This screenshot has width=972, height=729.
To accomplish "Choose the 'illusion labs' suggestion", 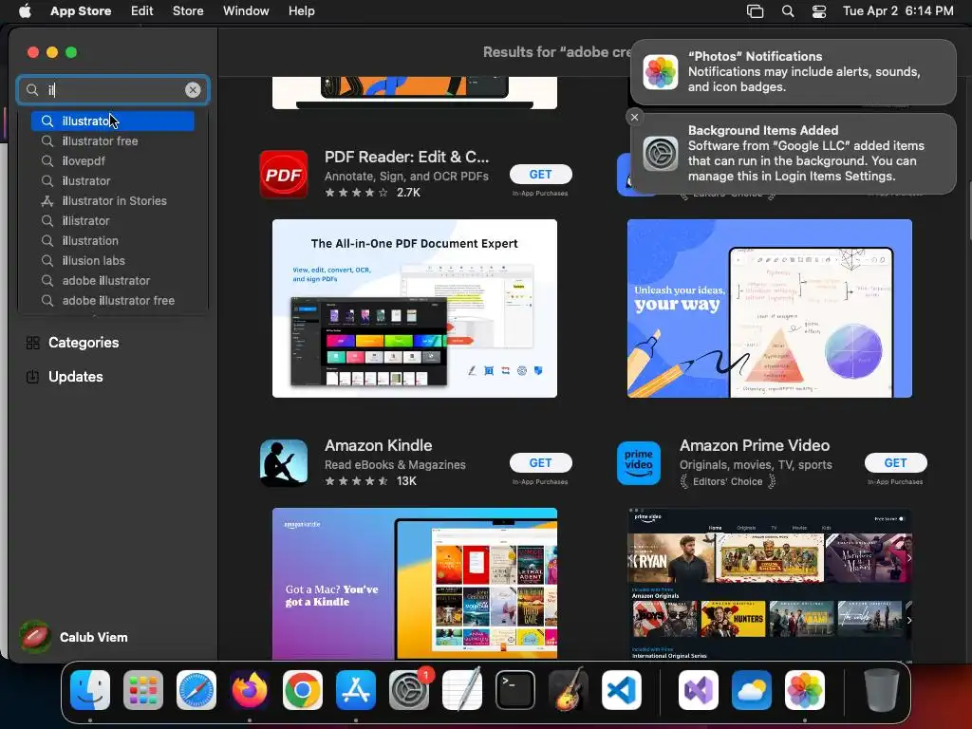I will click(113, 260).
